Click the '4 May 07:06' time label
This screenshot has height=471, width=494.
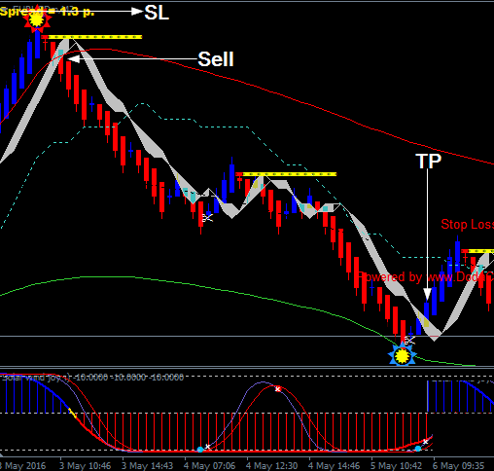pyautogui.click(x=210, y=466)
